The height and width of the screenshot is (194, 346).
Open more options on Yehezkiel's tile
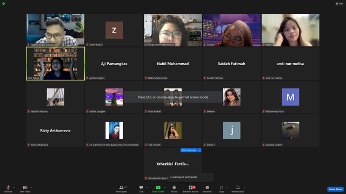point(199,150)
